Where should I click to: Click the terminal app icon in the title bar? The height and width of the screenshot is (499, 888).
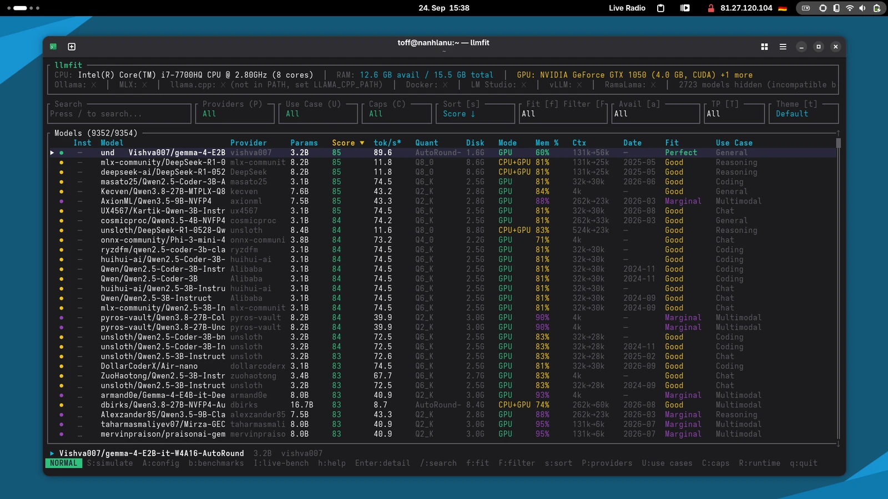[53, 47]
